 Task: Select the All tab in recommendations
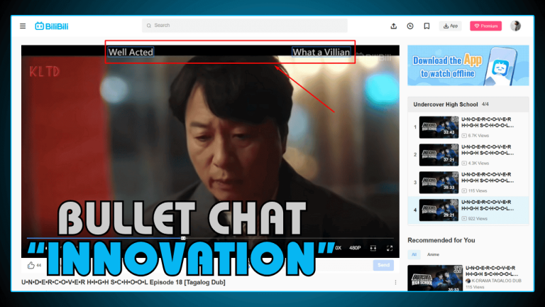414,254
